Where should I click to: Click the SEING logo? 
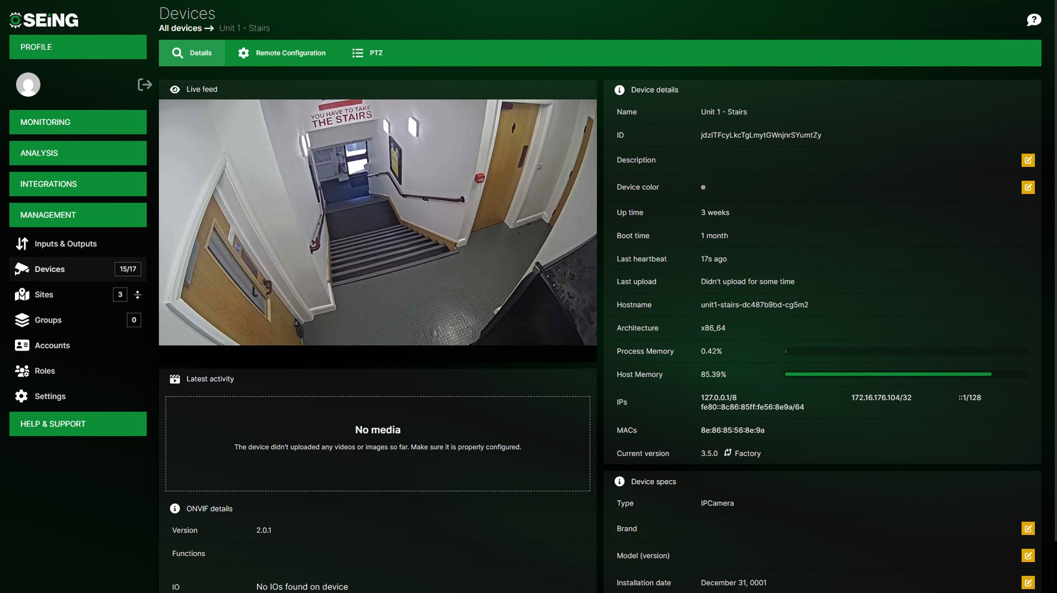pyautogui.click(x=44, y=20)
